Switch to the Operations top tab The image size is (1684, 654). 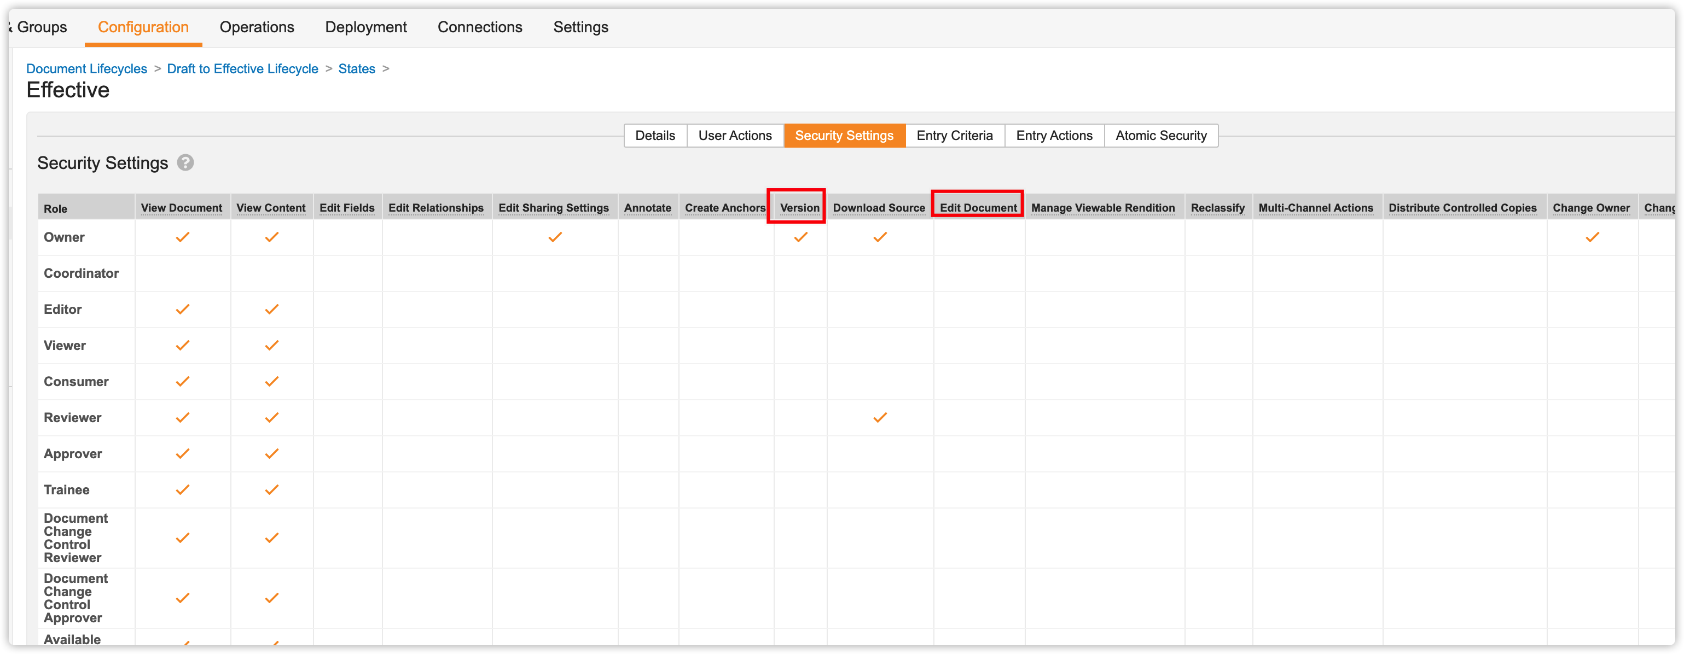click(256, 27)
